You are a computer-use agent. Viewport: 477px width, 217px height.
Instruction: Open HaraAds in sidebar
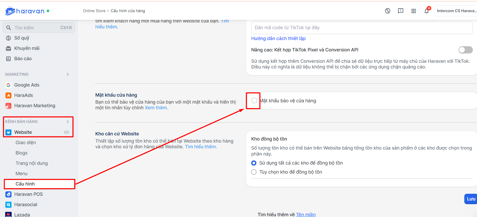24,95
